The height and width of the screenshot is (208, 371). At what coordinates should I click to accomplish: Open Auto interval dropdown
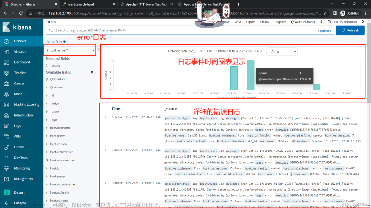pyautogui.click(x=282, y=51)
